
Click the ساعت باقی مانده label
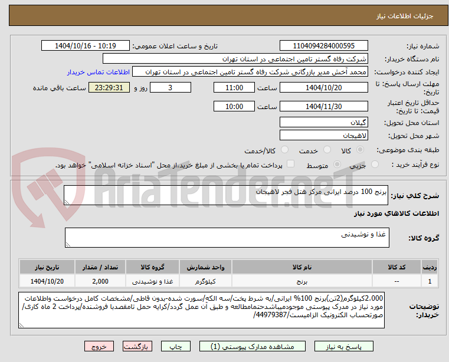[59, 88]
